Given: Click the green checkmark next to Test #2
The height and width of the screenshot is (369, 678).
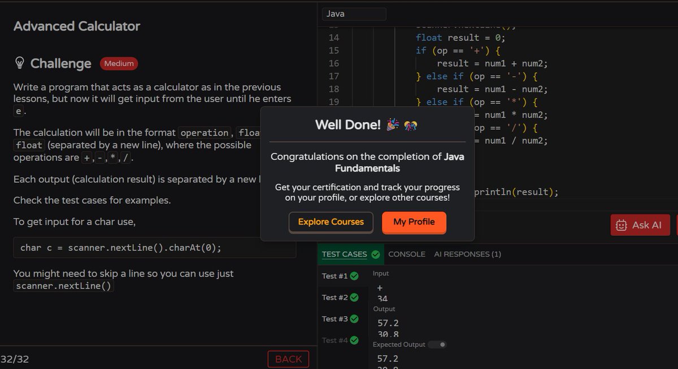Looking at the screenshot, I should (x=354, y=297).
